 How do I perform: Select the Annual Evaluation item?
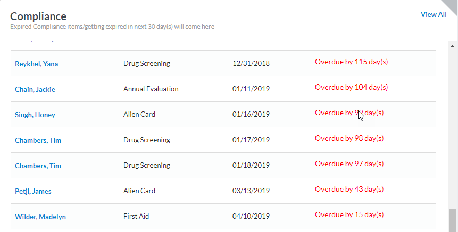[x=151, y=89]
